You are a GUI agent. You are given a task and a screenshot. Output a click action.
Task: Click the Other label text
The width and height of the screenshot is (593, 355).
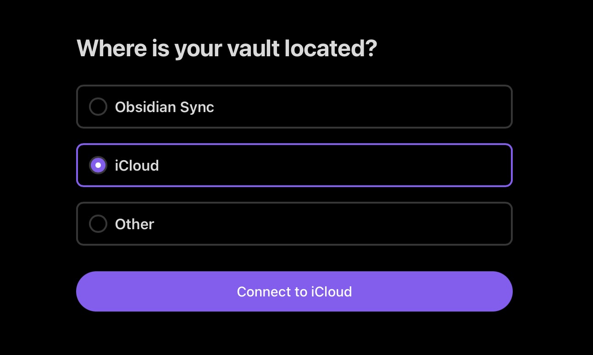134,224
